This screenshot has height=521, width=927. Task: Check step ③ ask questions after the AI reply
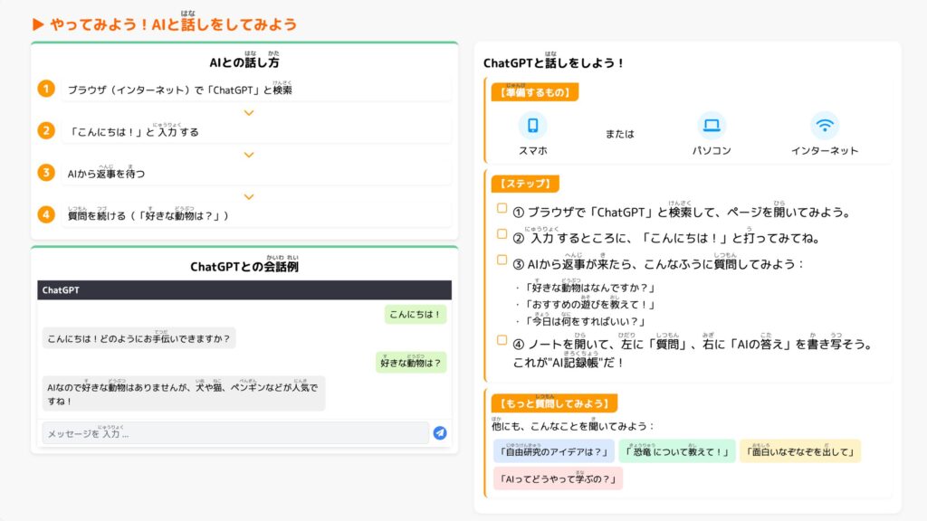tap(502, 260)
